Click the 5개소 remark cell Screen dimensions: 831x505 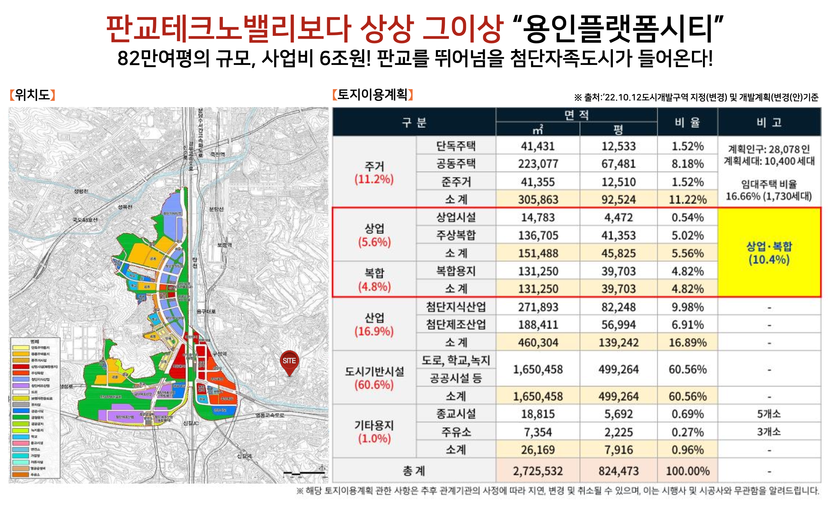(x=769, y=414)
